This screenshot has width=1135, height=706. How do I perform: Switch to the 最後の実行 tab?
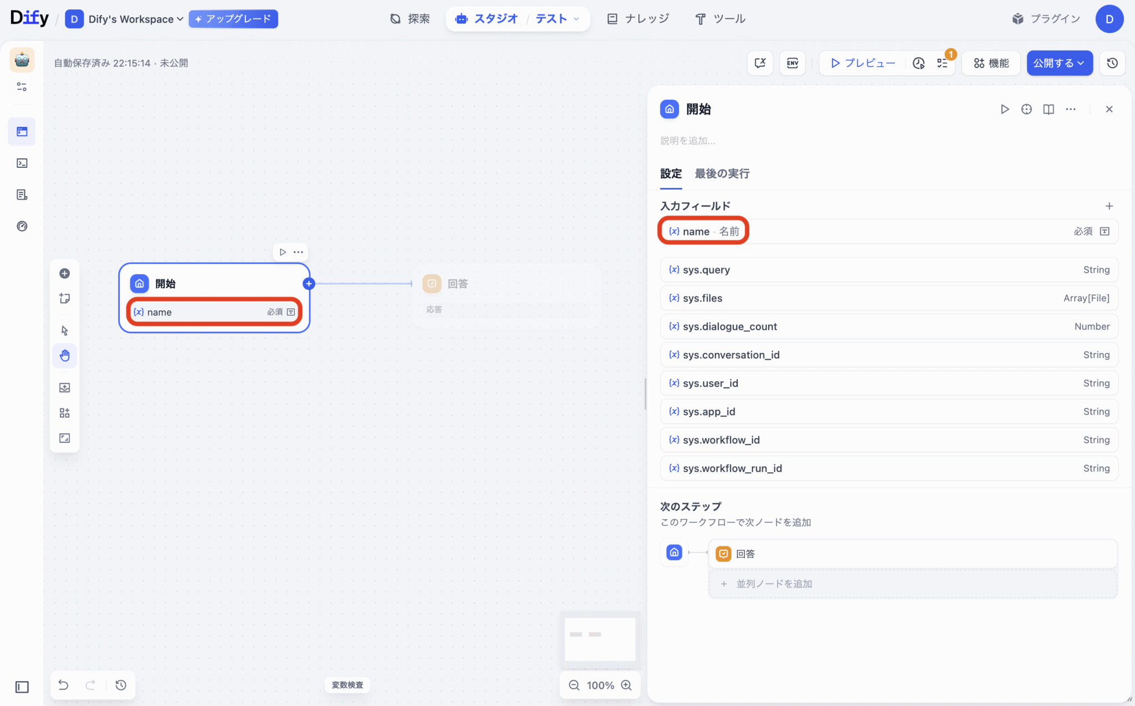pos(721,173)
